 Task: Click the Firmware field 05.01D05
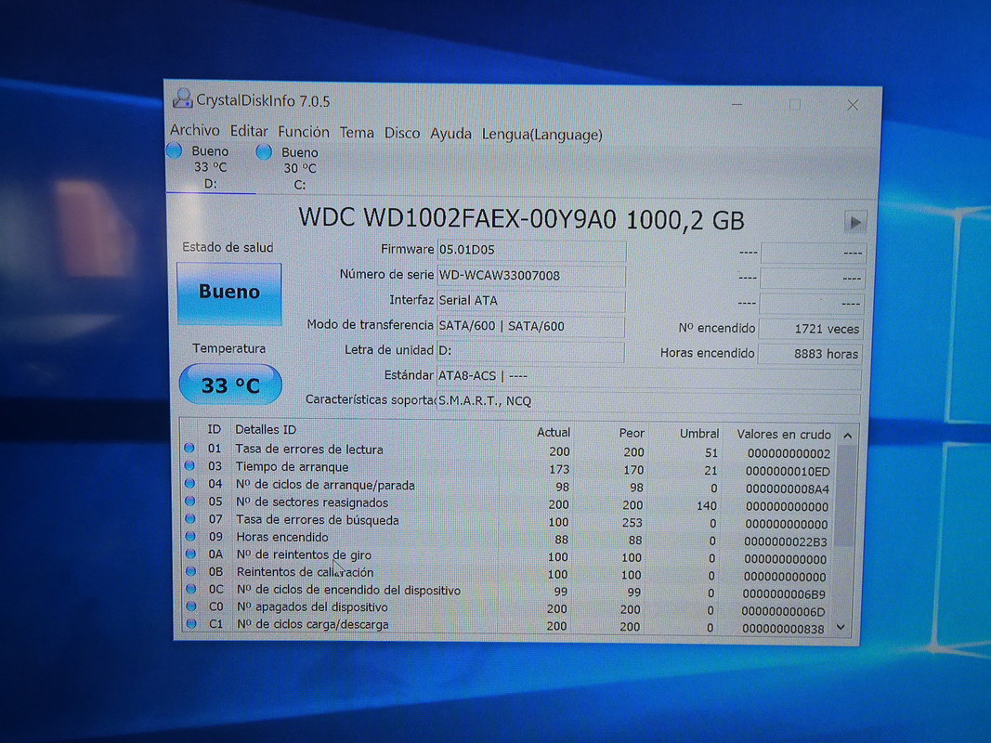point(531,250)
